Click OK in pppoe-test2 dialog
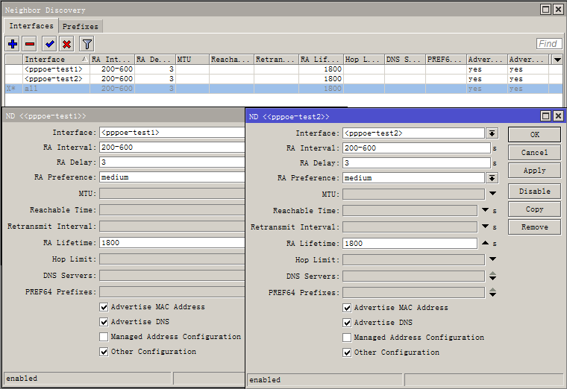 point(534,134)
